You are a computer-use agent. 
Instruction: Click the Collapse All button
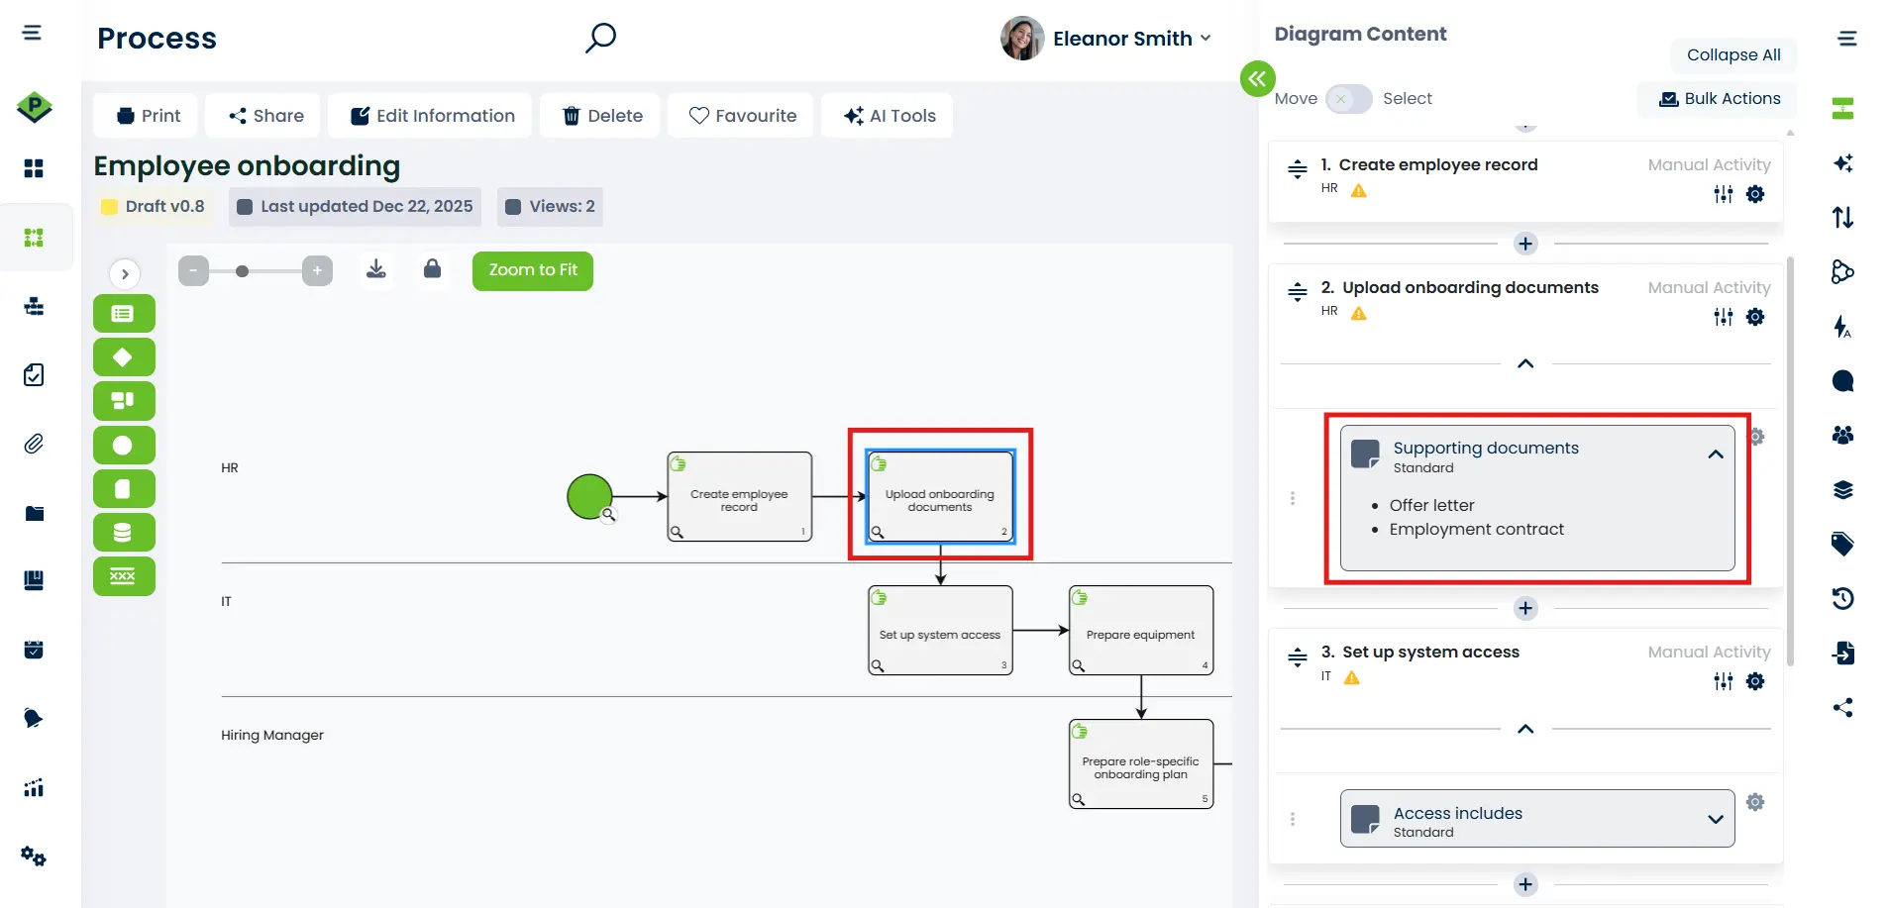tap(1732, 54)
